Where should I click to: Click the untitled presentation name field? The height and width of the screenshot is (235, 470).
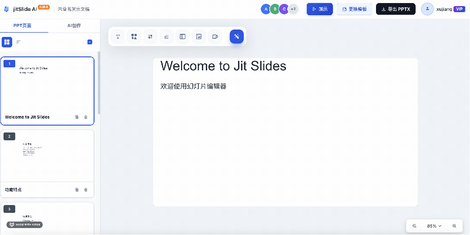point(74,9)
